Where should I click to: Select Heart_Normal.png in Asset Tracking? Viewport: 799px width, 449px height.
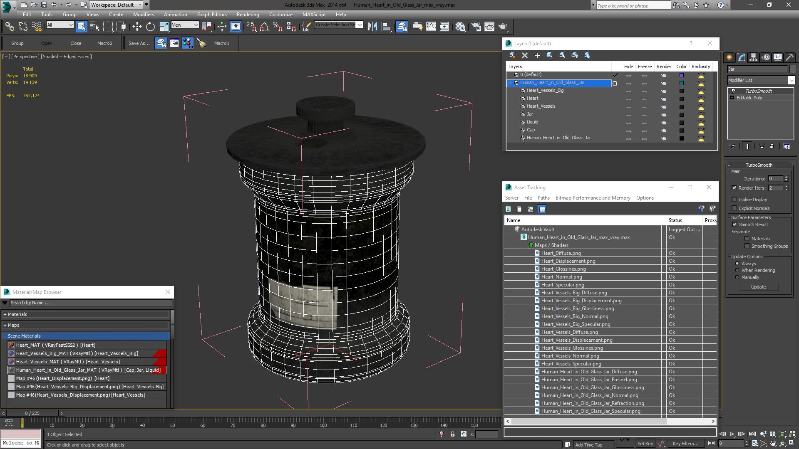click(561, 277)
